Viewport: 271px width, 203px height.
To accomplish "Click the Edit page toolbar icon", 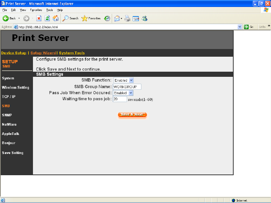I will (135, 18).
